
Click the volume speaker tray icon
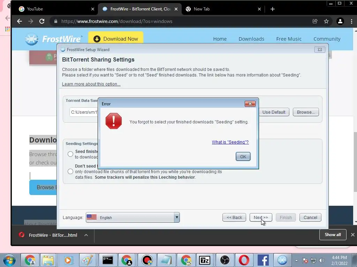click(321, 260)
